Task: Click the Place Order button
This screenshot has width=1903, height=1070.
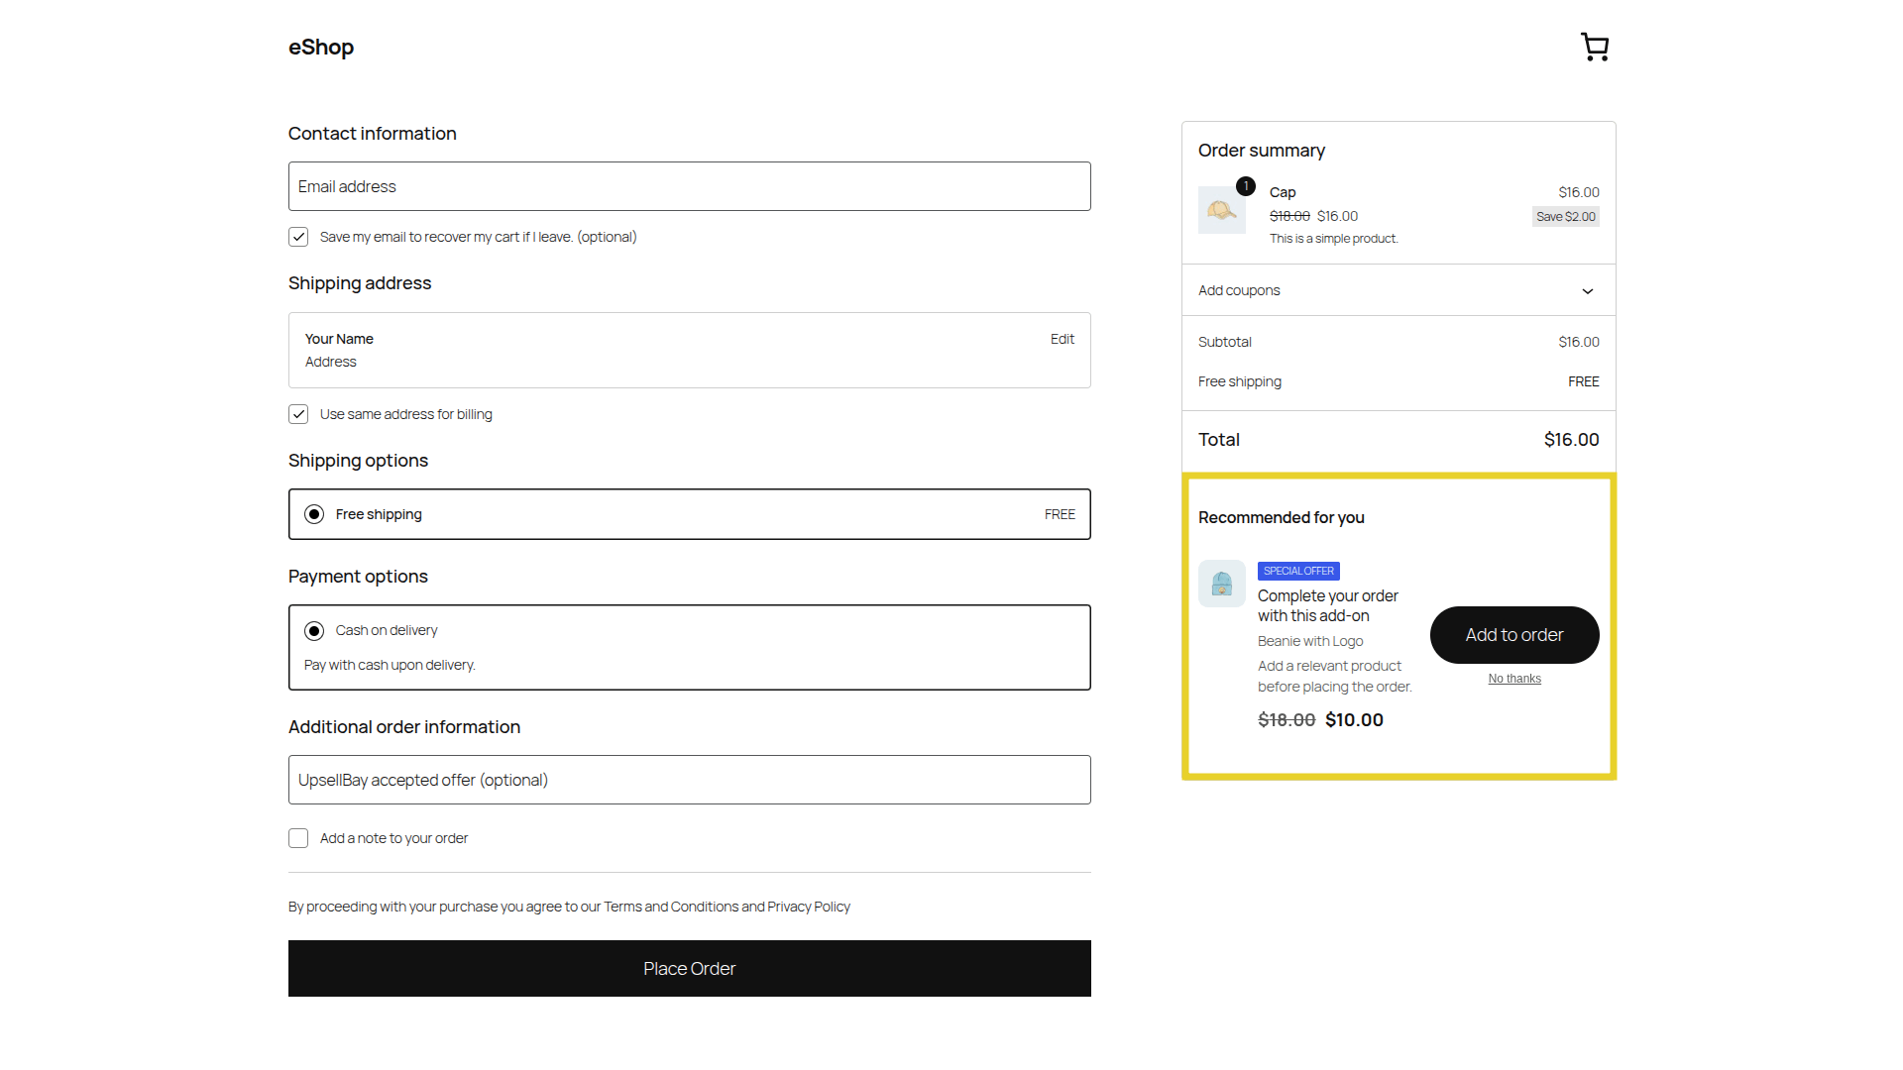Action: point(690,969)
